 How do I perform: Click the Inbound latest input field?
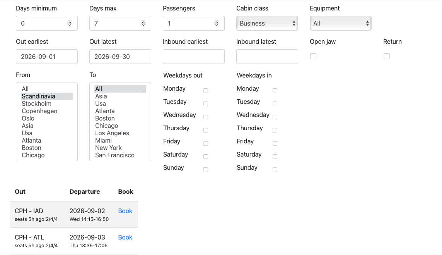(x=267, y=57)
